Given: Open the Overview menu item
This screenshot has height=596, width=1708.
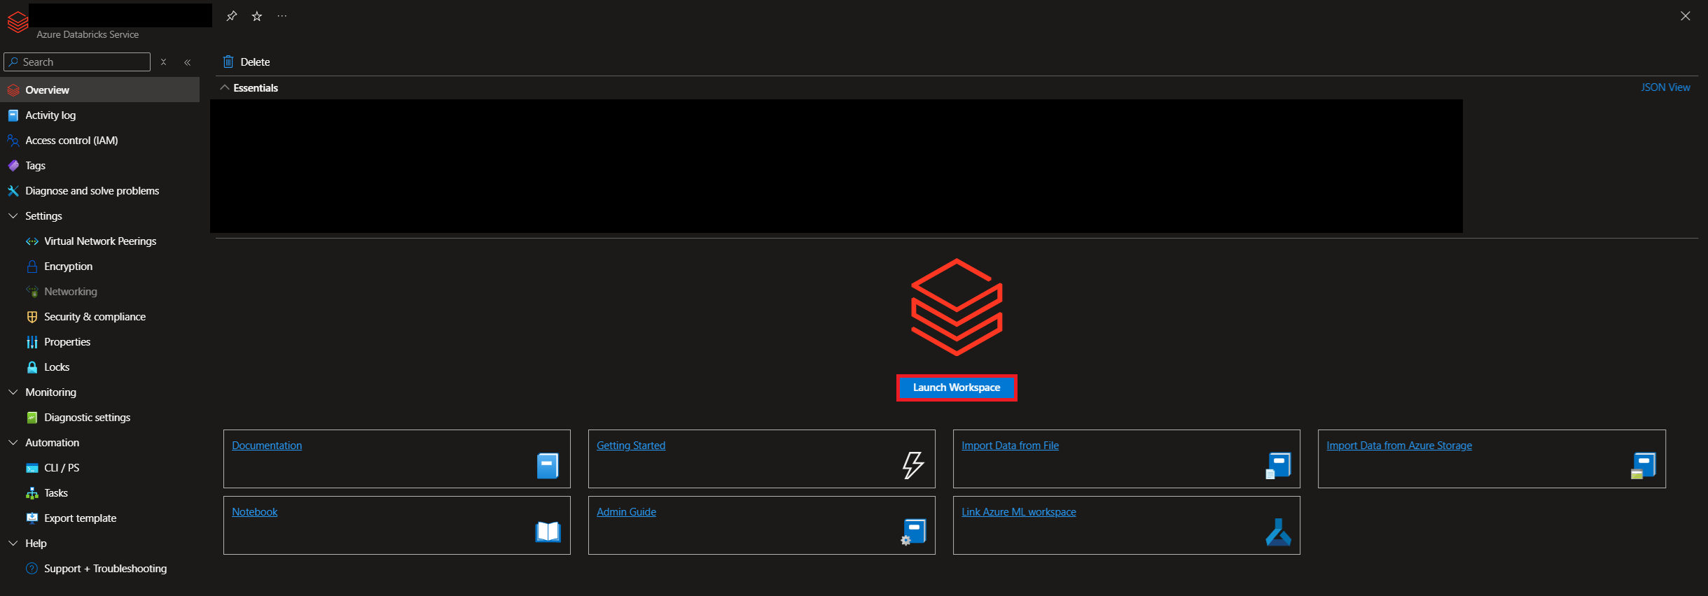Looking at the screenshot, I should pos(99,90).
